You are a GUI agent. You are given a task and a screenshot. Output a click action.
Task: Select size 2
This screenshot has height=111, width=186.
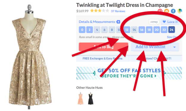coord(90,30)
